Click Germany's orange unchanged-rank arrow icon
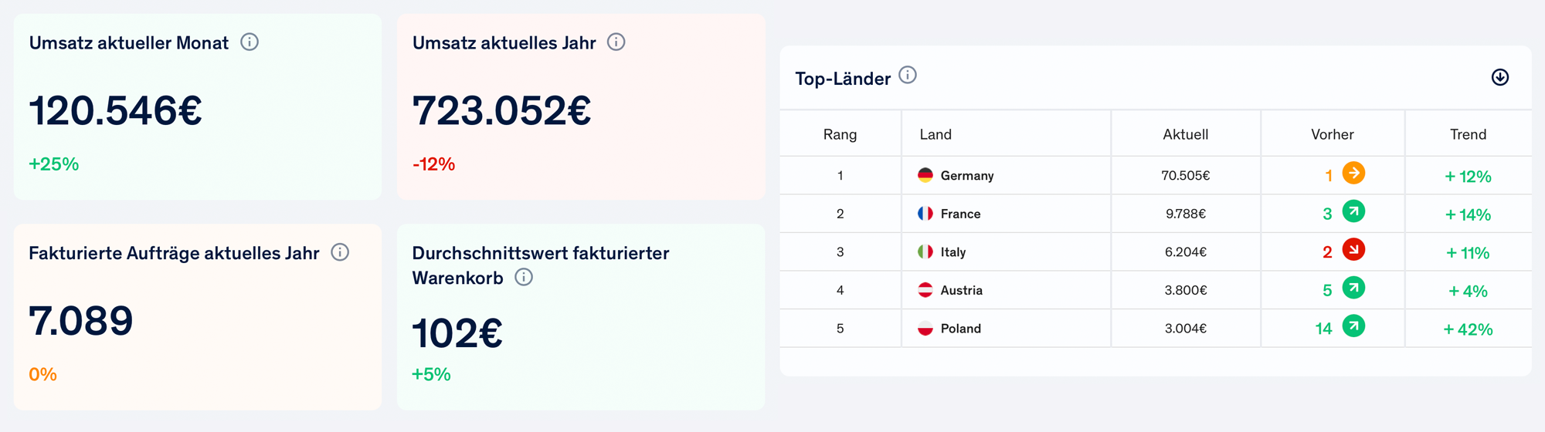The image size is (1545, 432). click(x=1353, y=173)
